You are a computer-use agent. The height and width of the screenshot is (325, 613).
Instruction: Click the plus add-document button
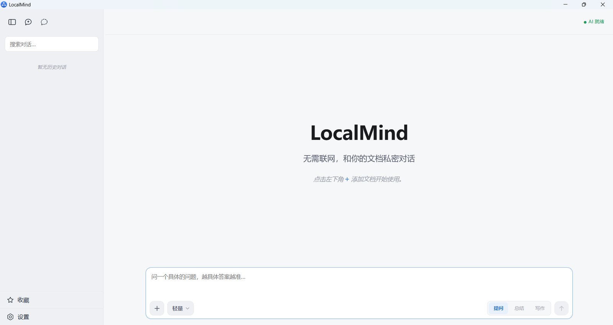tap(157, 308)
